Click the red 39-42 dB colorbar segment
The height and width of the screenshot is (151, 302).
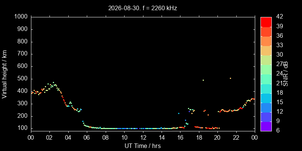266,22
